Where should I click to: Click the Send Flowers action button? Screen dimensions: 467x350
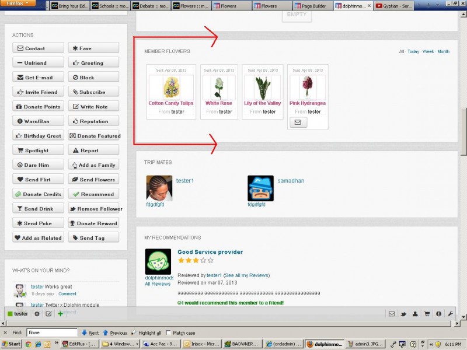(x=93, y=179)
